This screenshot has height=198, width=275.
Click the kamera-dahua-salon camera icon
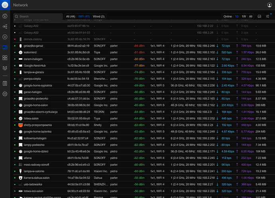pos(20,178)
